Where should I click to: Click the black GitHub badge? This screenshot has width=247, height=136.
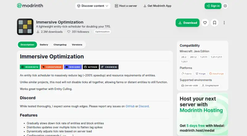click(91, 67)
